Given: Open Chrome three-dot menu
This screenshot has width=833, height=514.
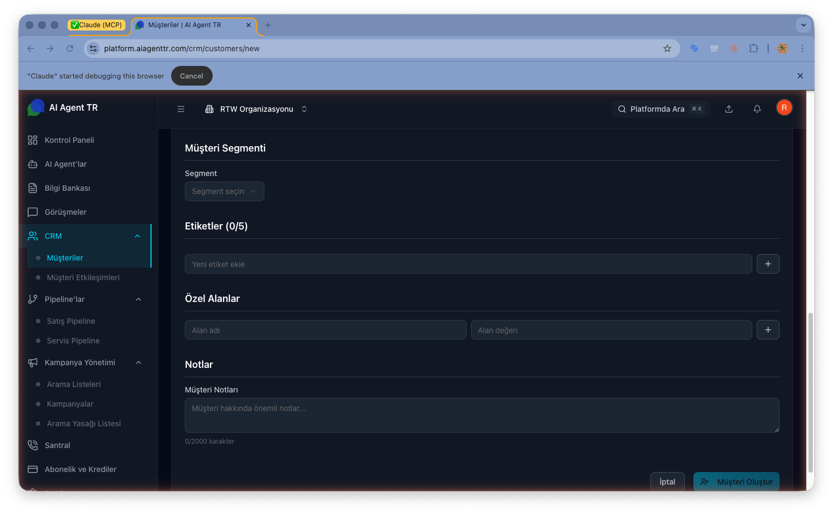Looking at the screenshot, I should 802,49.
